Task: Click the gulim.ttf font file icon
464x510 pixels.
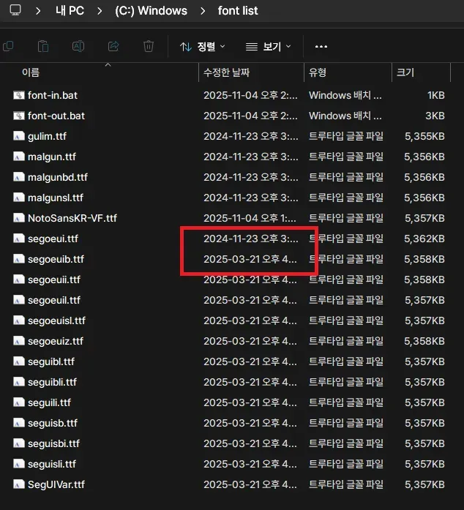Action: pos(19,136)
